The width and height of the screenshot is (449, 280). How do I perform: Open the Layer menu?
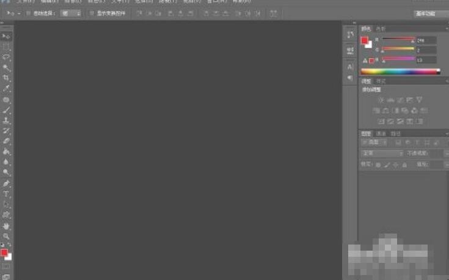tap(97, 1)
